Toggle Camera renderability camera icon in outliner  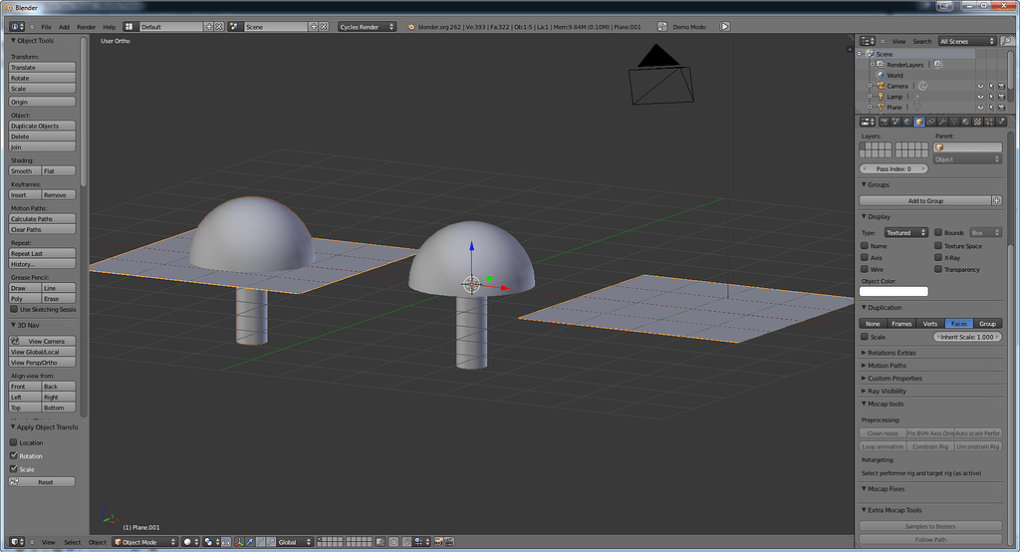[x=1001, y=86]
